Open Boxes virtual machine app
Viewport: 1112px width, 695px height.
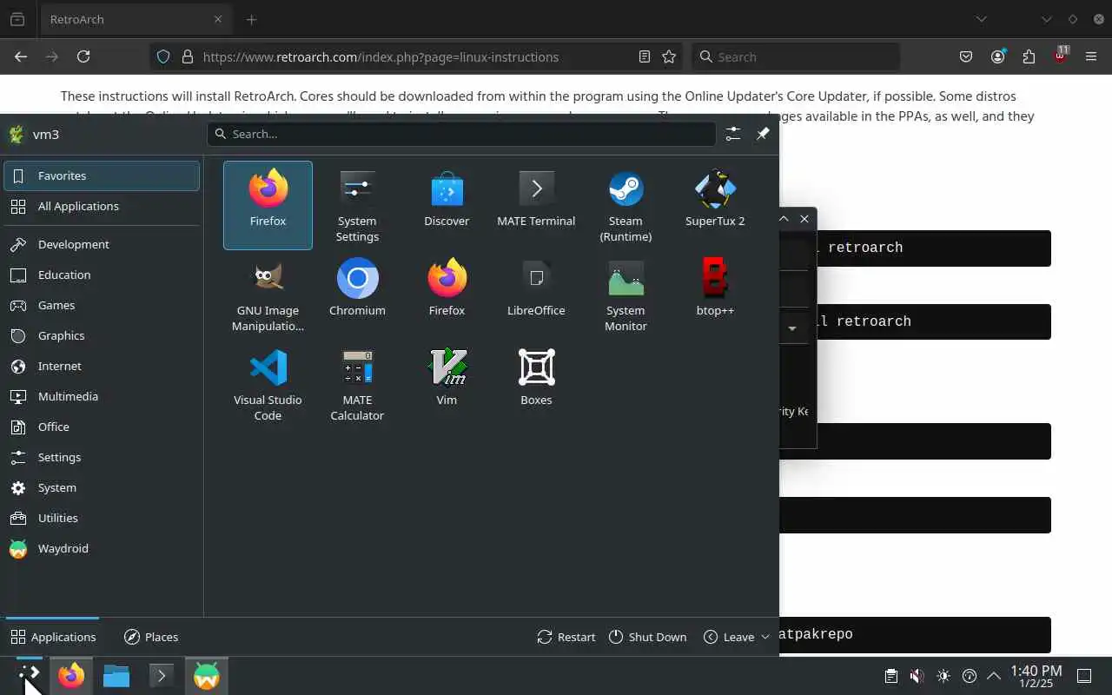coord(536,384)
